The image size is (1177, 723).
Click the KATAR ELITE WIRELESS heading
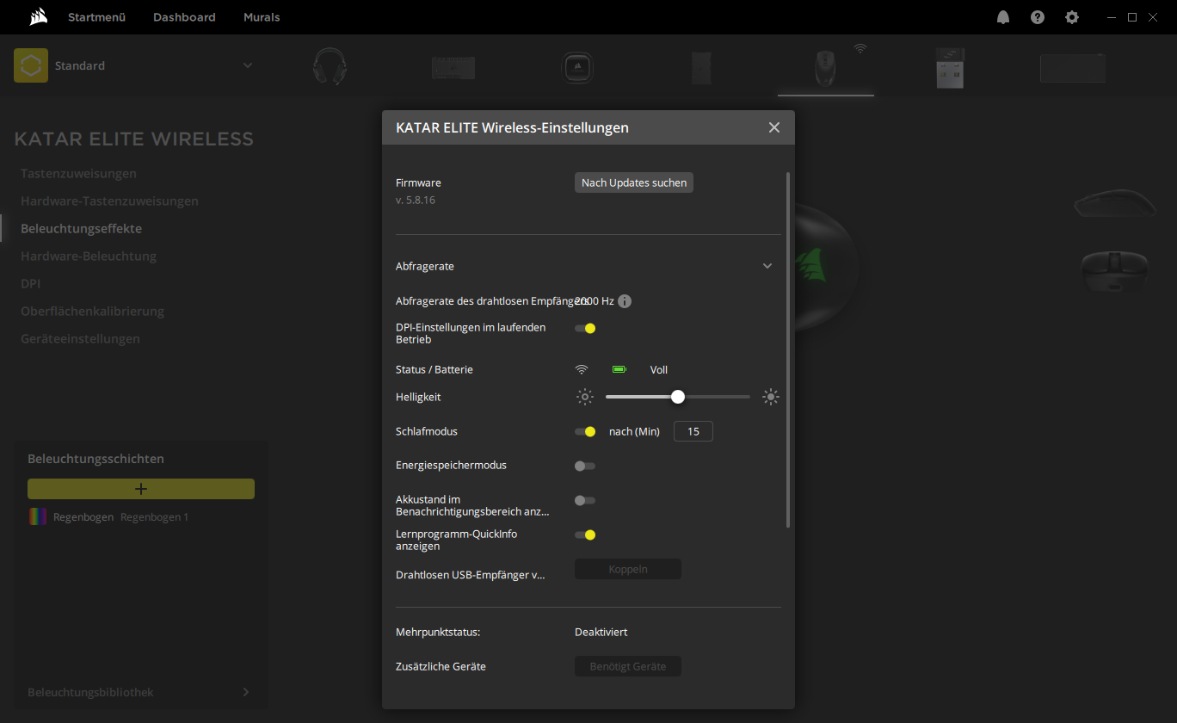pyautogui.click(x=134, y=139)
